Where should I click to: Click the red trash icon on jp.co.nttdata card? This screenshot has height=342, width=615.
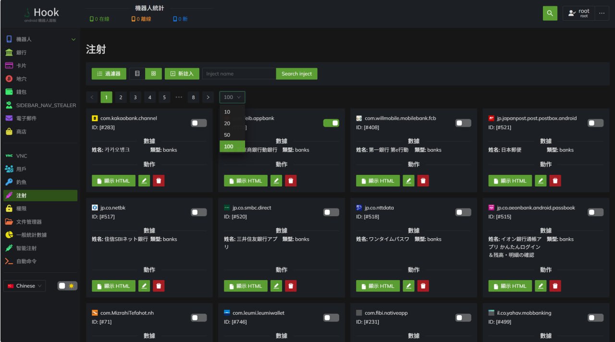pyautogui.click(x=423, y=286)
